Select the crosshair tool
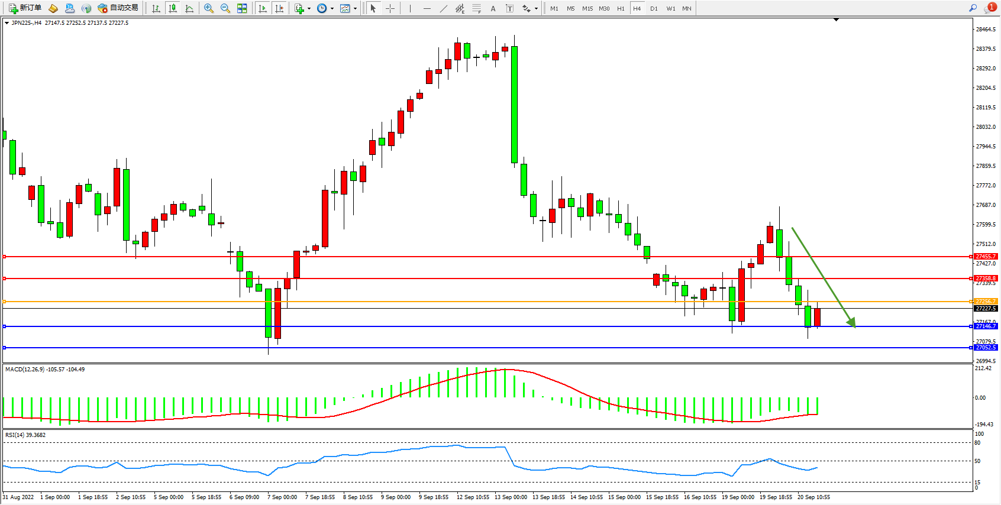 pos(390,8)
